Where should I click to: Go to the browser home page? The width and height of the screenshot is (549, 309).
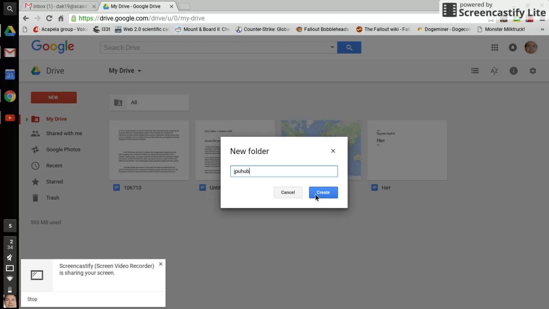61,18
